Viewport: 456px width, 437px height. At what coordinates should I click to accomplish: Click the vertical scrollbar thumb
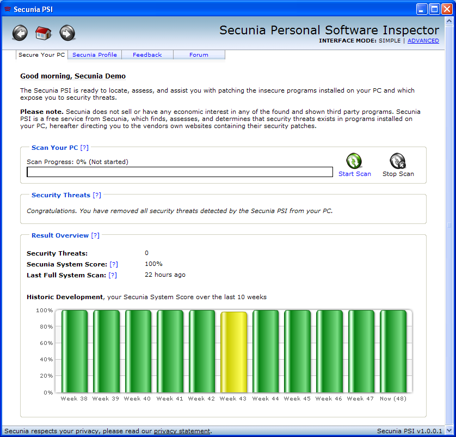click(449, 224)
